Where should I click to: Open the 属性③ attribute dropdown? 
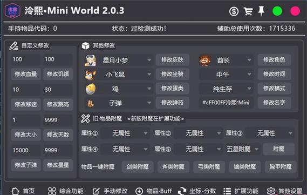click(270, 133)
